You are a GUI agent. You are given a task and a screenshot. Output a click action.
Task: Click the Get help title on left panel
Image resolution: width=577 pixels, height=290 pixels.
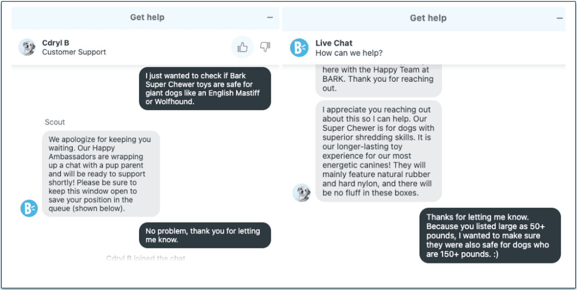pos(147,17)
